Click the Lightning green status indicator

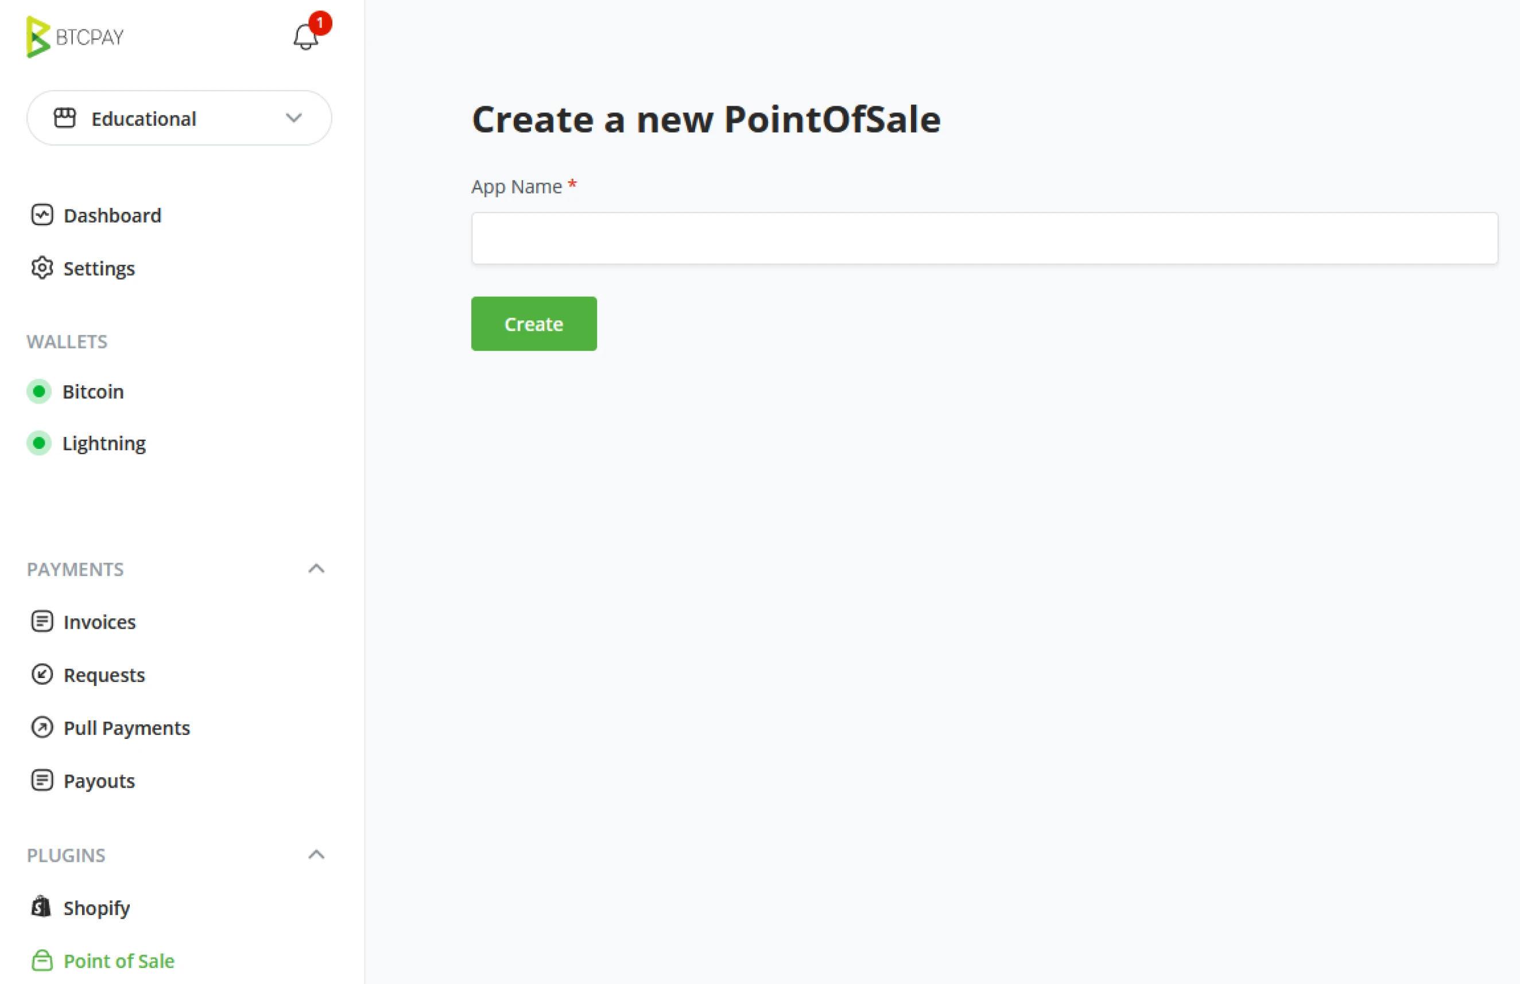click(39, 443)
